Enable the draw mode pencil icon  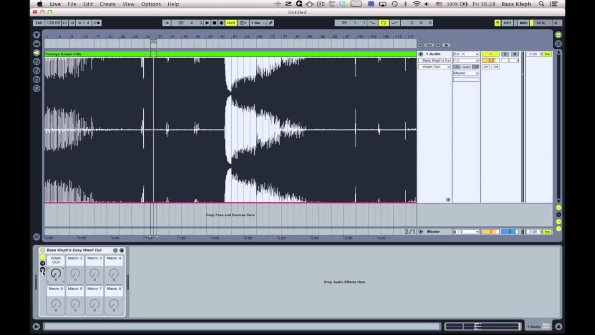click(x=271, y=23)
